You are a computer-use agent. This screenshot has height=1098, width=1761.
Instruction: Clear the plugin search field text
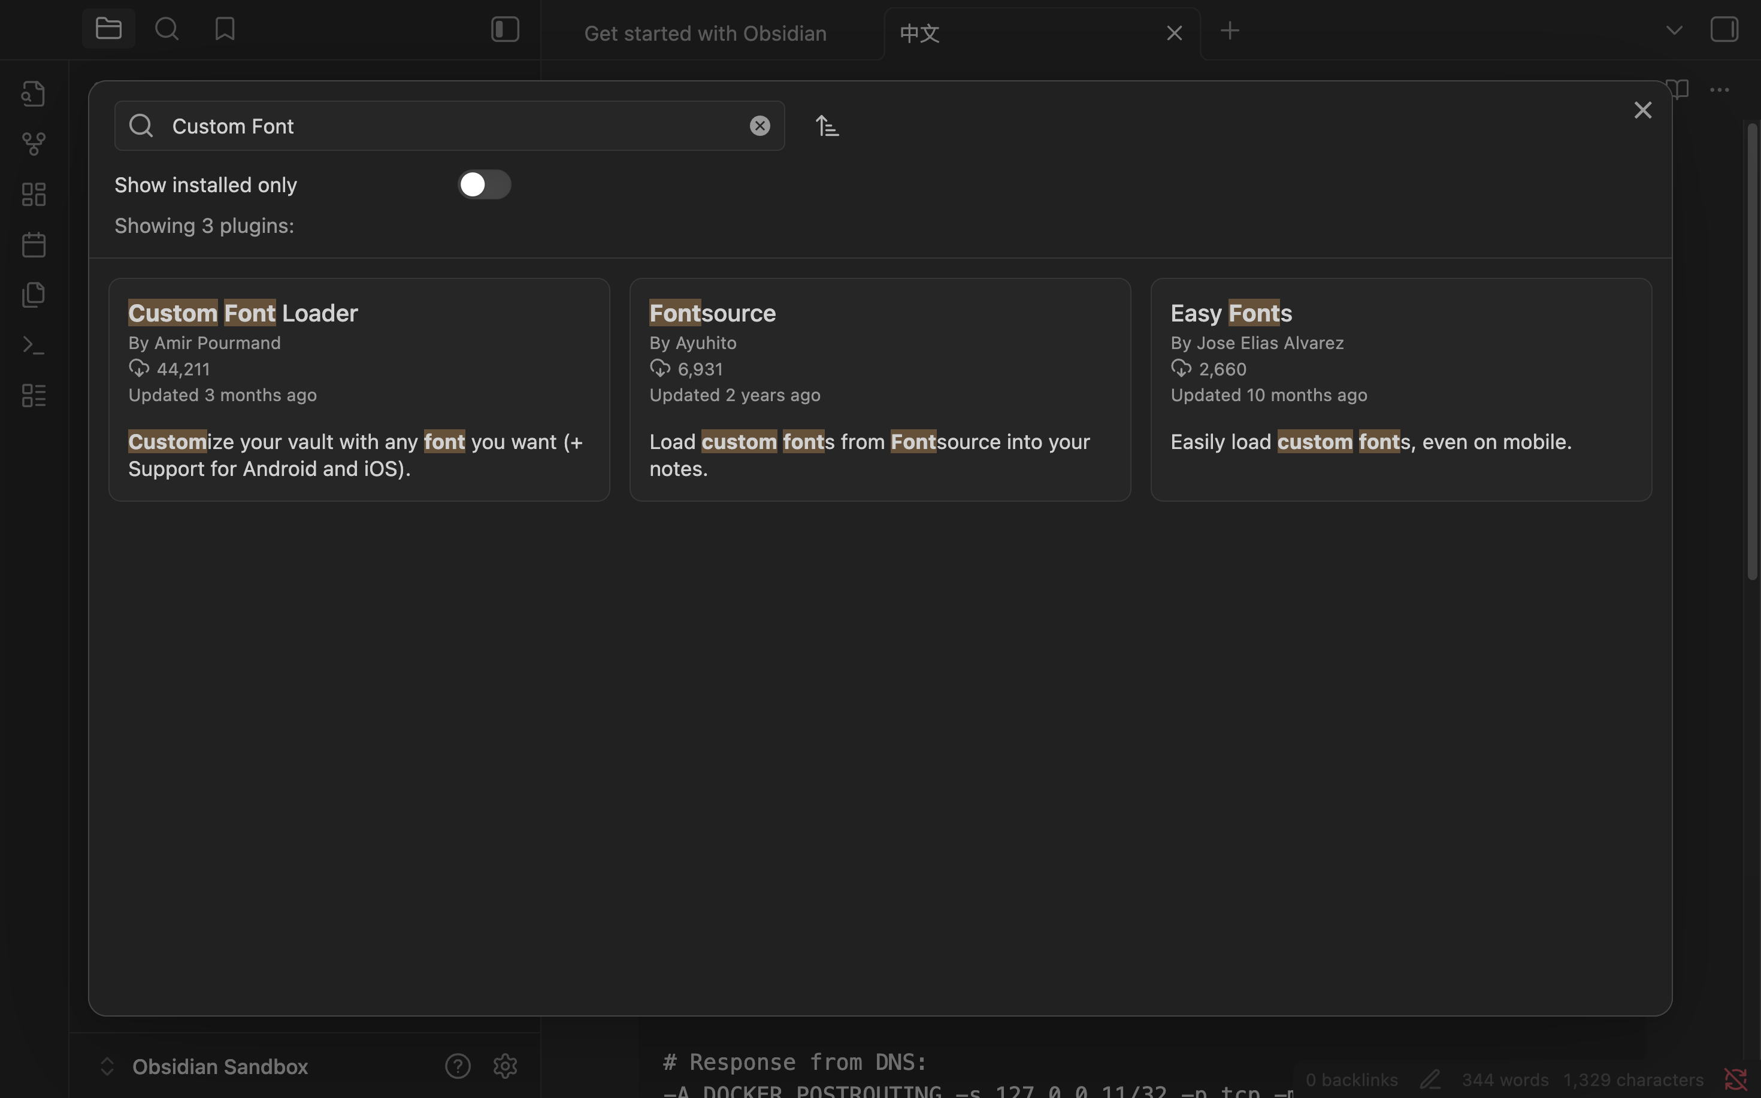[x=759, y=126]
